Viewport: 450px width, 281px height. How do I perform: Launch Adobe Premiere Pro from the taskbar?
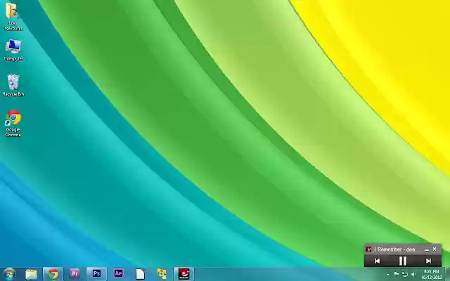pos(75,274)
